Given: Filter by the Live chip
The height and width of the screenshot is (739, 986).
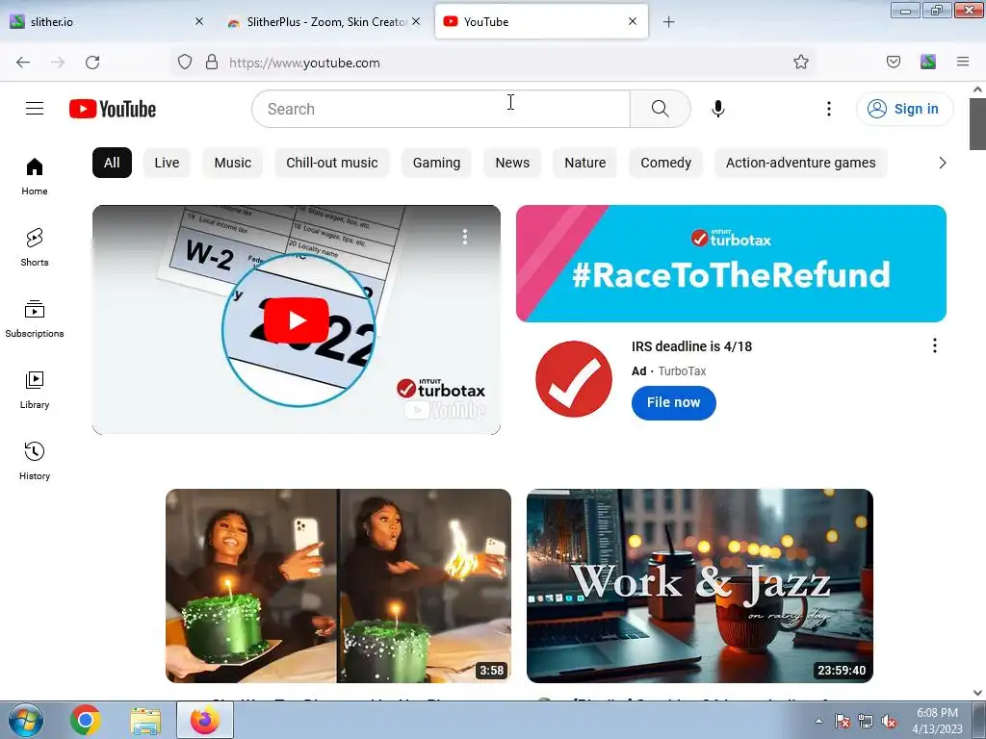Looking at the screenshot, I should click(167, 163).
